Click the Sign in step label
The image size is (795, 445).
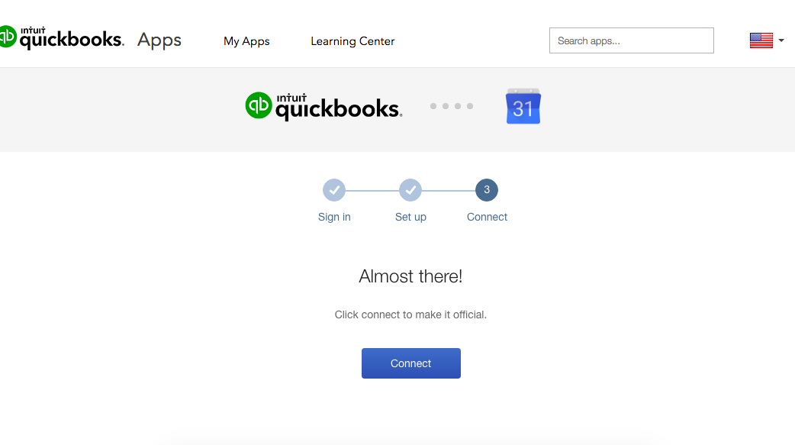coord(334,217)
